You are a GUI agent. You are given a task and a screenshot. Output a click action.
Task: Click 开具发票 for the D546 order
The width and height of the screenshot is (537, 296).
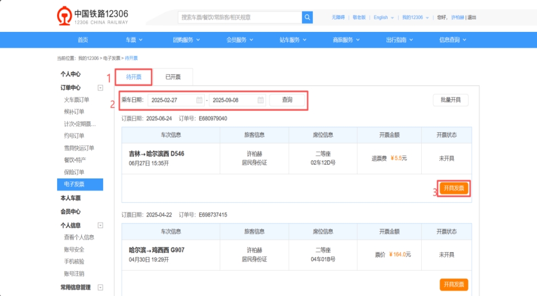[x=454, y=188]
